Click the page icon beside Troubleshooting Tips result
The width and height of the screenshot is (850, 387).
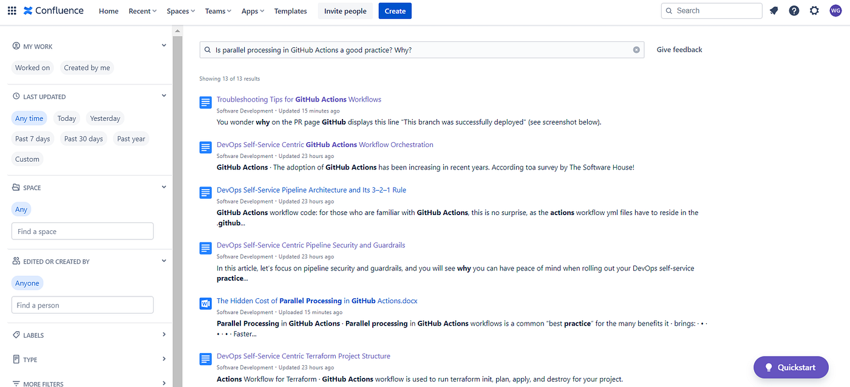point(205,102)
